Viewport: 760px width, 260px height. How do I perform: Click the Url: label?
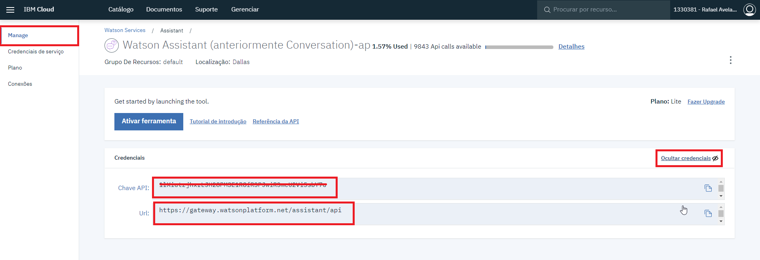point(144,213)
